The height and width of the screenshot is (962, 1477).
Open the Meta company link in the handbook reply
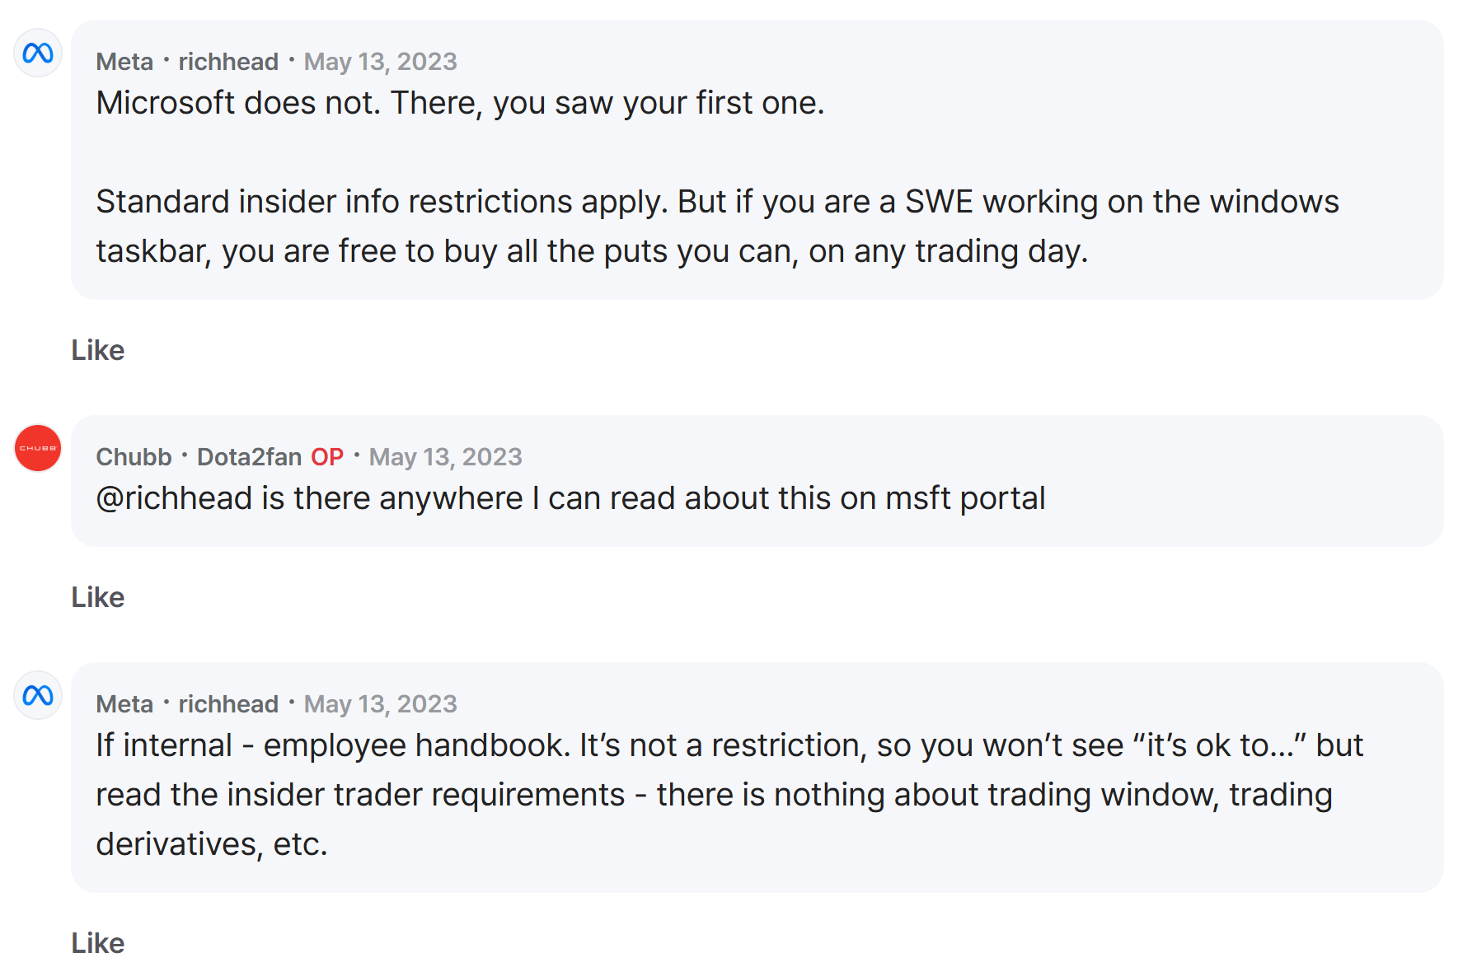pyautogui.click(x=124, y=704)
